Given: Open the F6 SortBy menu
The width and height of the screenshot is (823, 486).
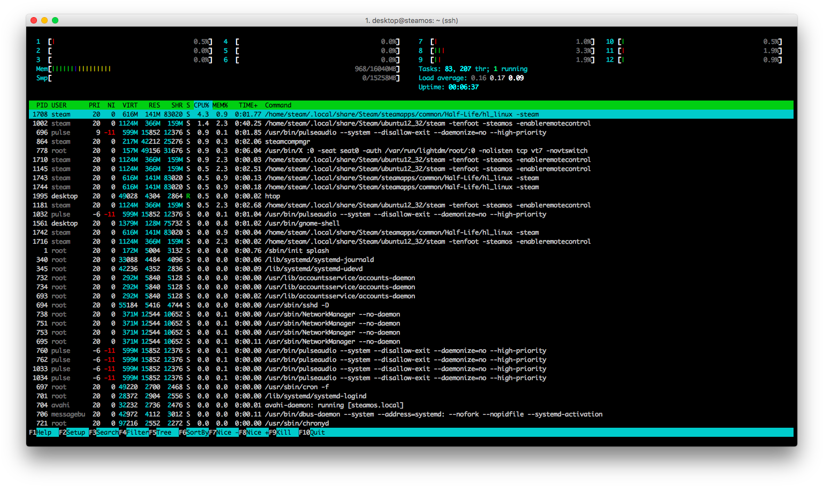Looking at the screenshot, I should click(x=195, y=433).
